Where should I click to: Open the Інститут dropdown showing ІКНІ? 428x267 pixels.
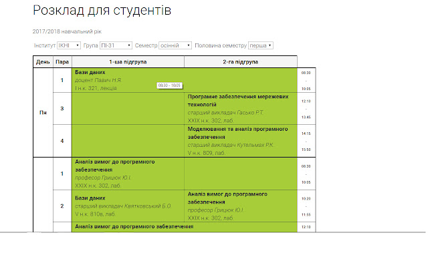(x=69, y=45)
